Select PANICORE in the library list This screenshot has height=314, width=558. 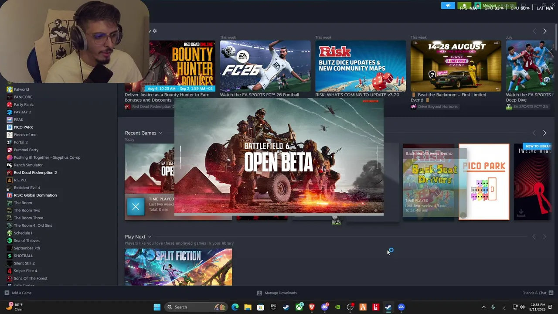pos(23,97)
